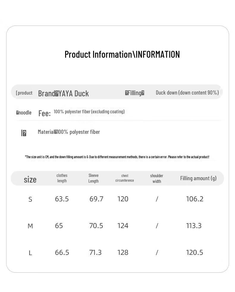Select the 124 chest circumference value
This screenshot has height=292, width=235.
pos(123,226)
